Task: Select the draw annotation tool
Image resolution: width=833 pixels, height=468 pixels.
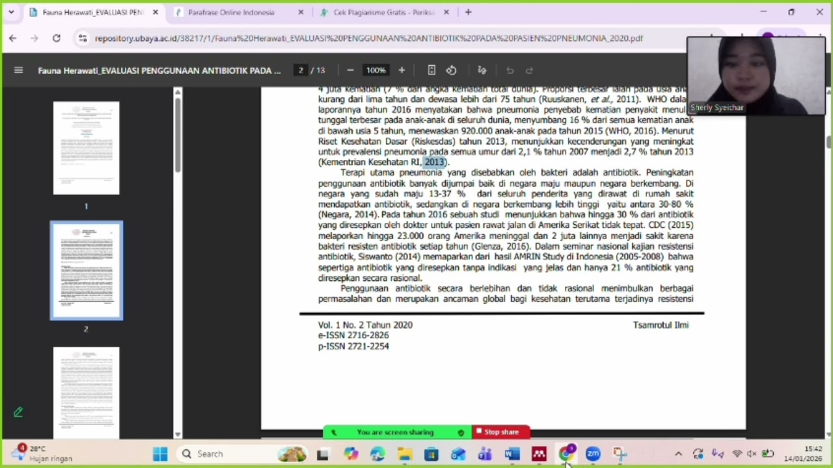Action: tap(482, 70)
